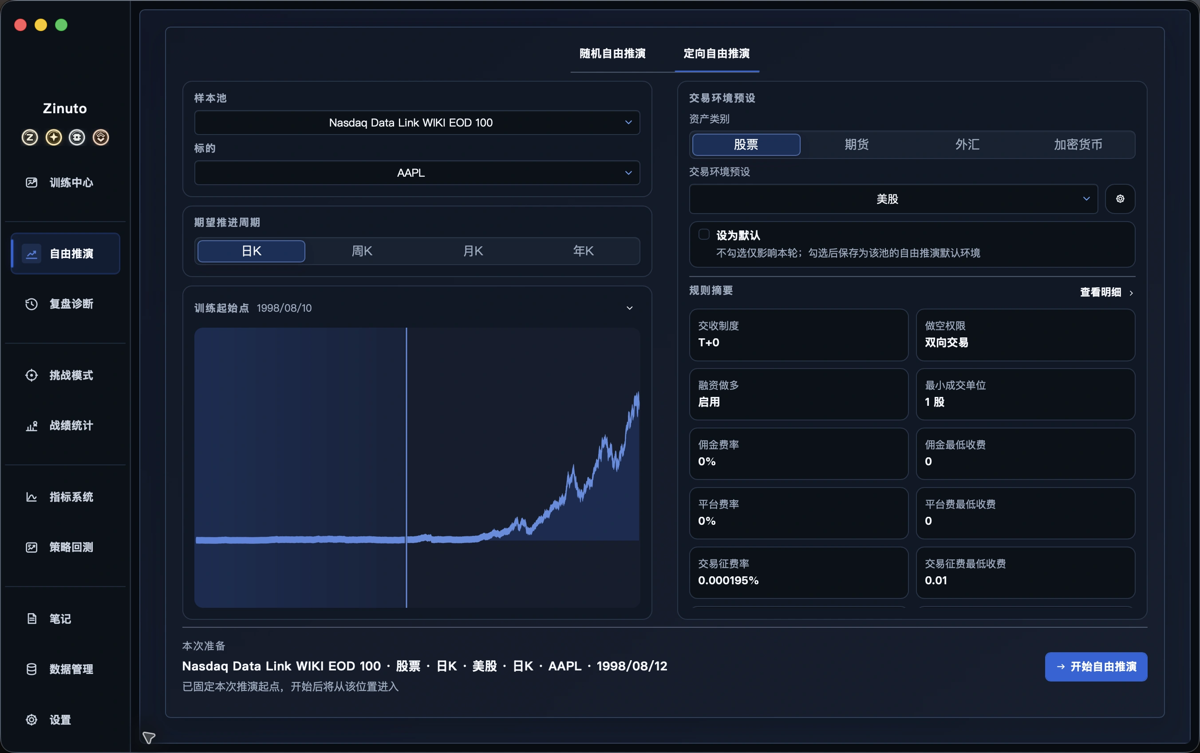The image size is (1200, 753).
Task: Select 周K advance period
Action: click(362, 251)
